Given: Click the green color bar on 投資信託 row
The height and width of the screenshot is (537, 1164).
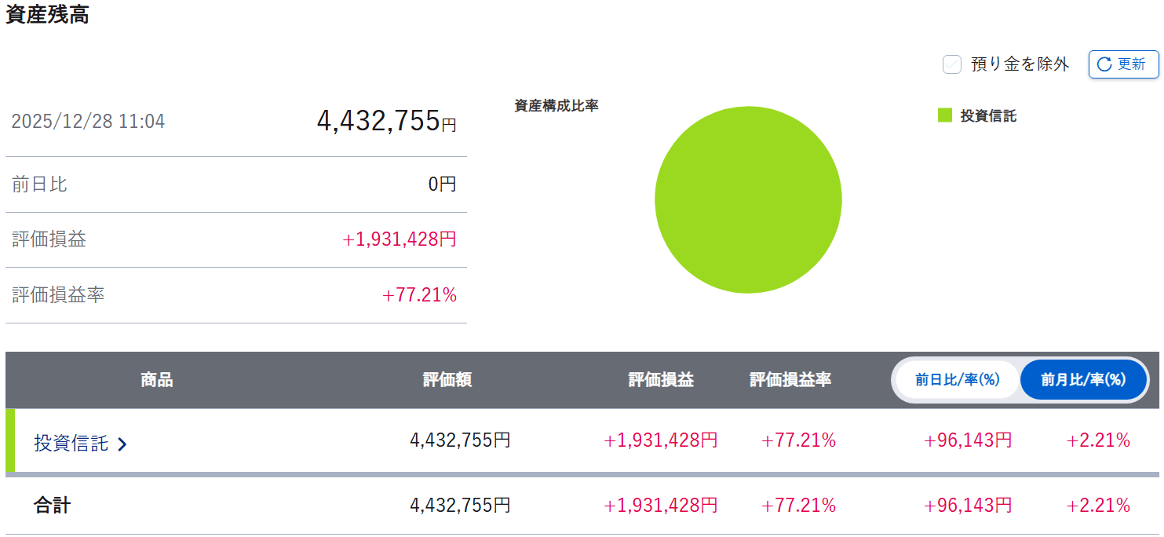Looking at the screenshot, I should click(10, 440).
